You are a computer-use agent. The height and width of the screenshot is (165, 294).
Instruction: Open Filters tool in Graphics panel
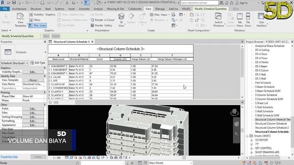point(35,20)
